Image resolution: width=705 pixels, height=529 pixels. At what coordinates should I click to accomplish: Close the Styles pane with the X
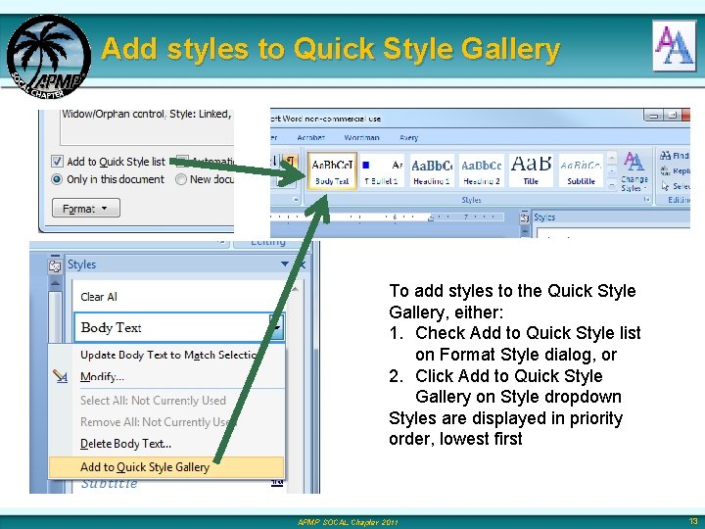303,264
